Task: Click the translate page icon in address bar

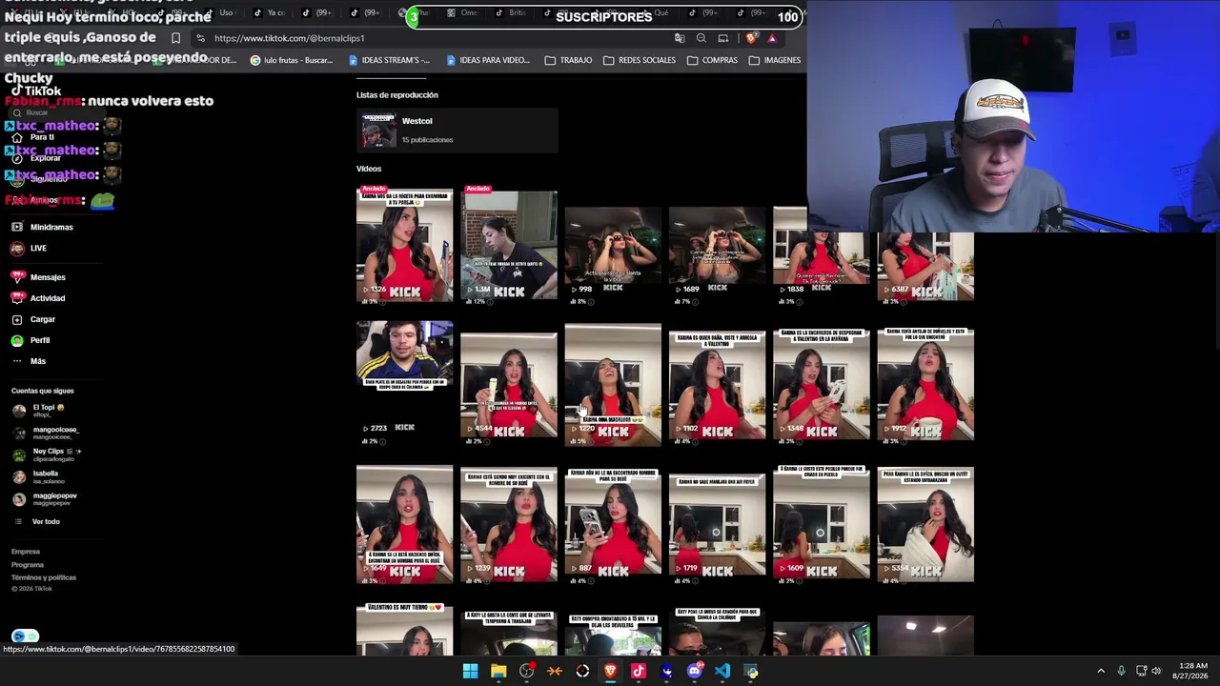Action: (680, 38)
